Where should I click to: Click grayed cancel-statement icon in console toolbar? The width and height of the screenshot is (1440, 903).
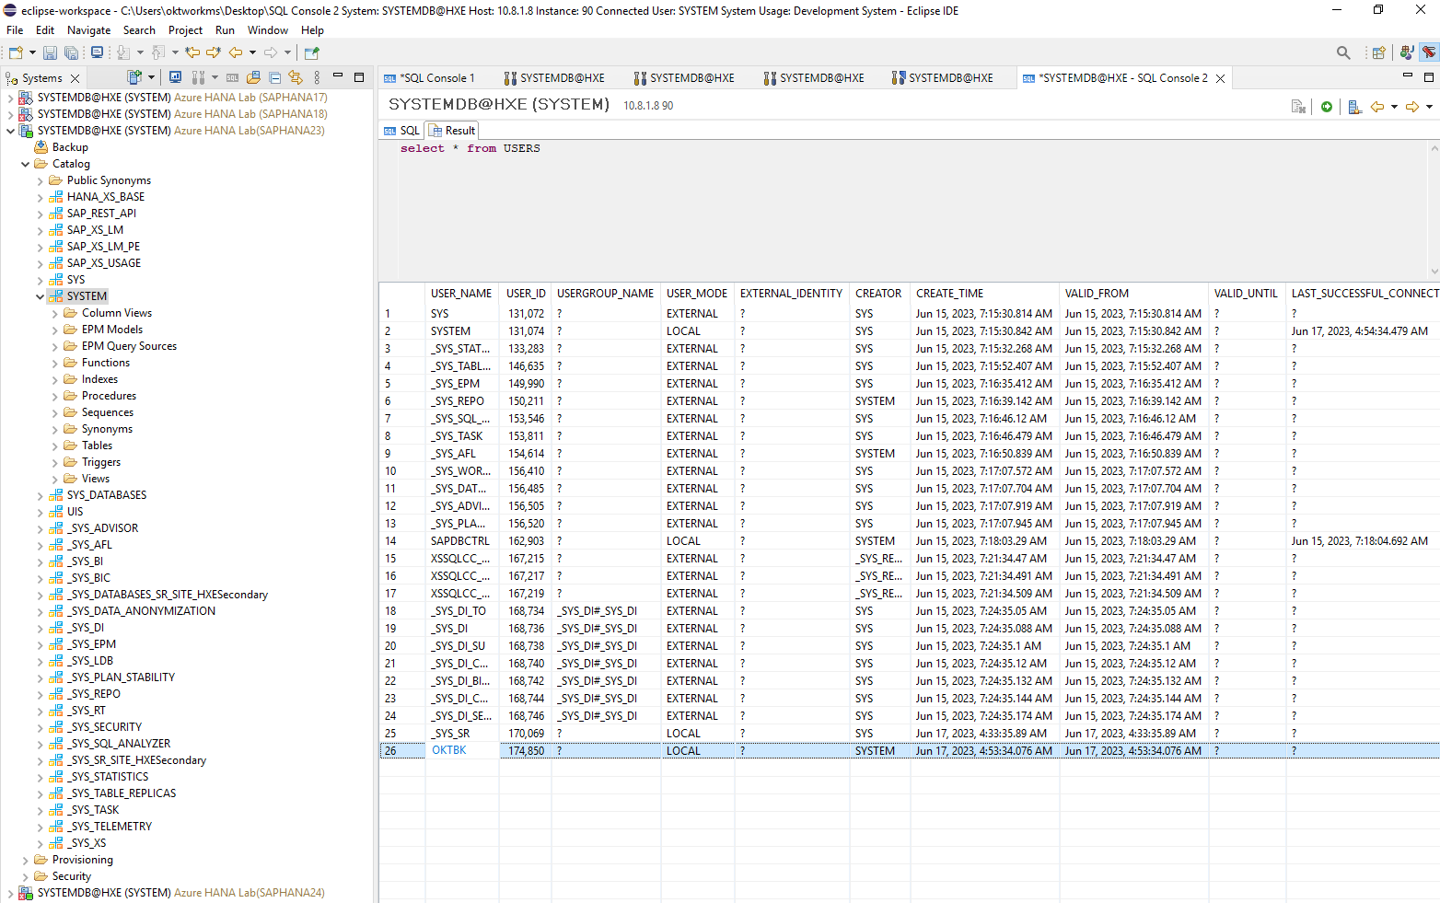click(x=1299, y=107)
